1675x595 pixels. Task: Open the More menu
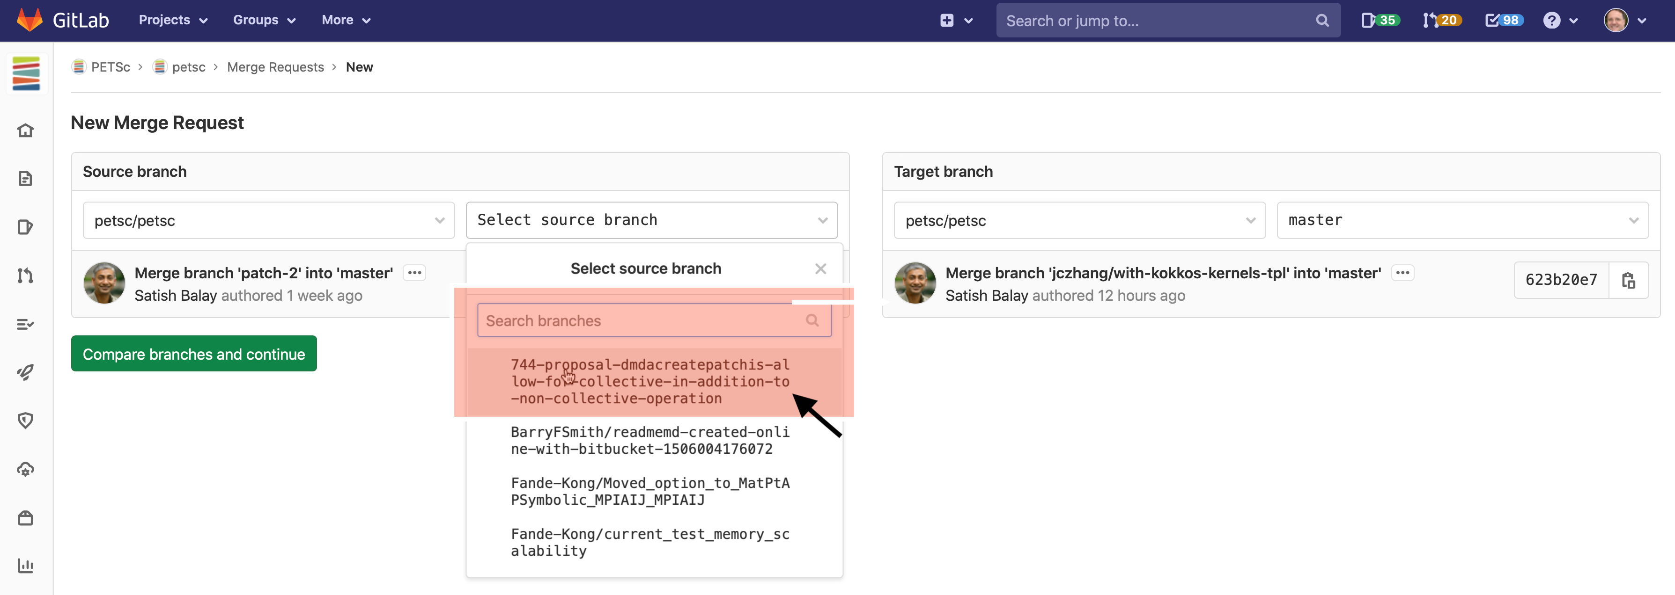coord(346,20)
